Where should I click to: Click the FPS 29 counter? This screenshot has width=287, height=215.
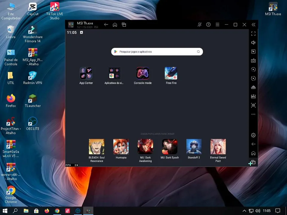72,165
